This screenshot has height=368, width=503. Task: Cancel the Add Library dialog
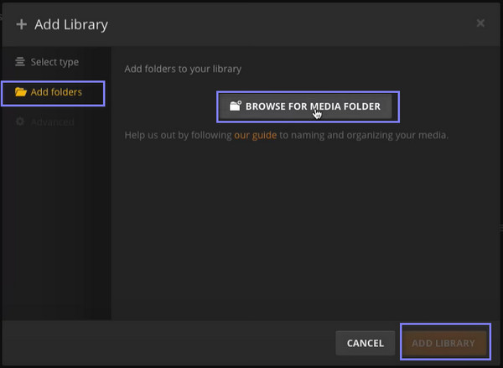(x=365, y=343)
